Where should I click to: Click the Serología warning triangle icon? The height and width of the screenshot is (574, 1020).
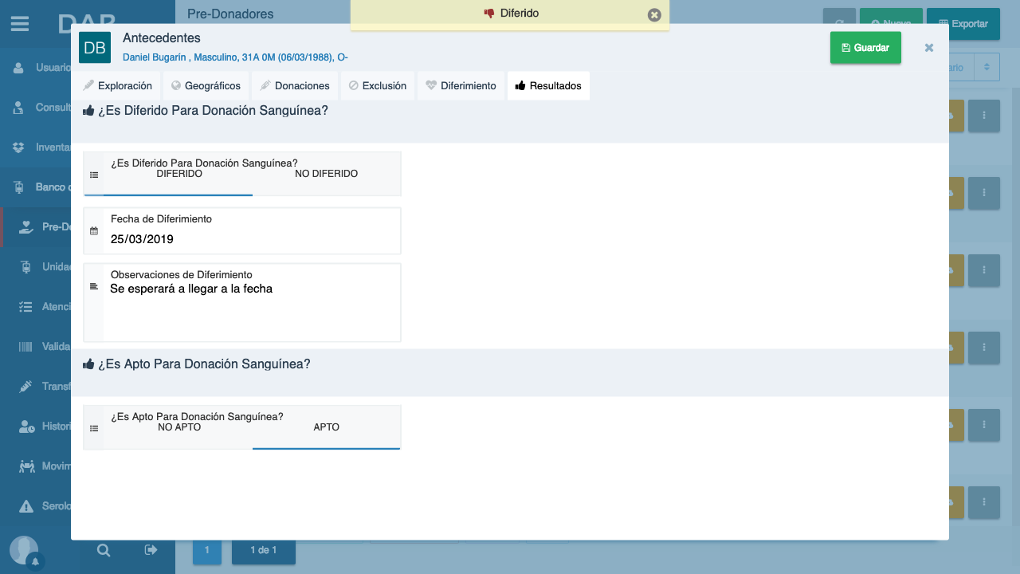26,506
